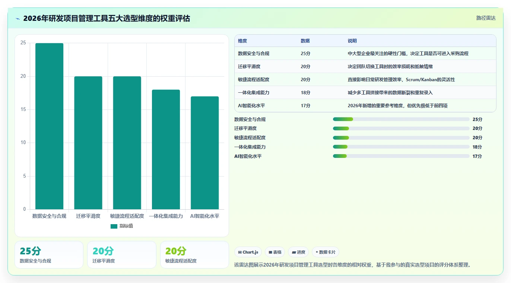
Task: Click the 一体化集成能力 label in the progress list
Action: (x=250, y=147)
